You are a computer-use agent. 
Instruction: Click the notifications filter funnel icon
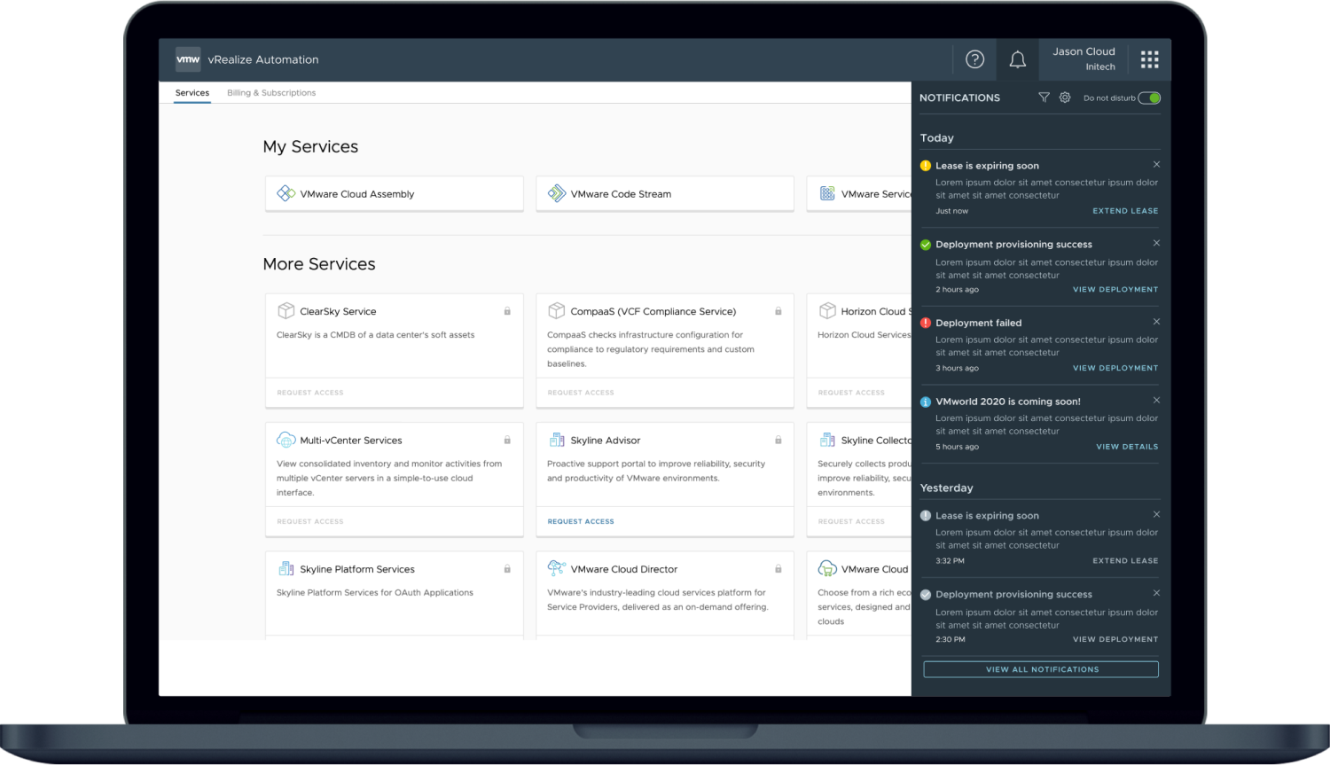point(1044,98)
